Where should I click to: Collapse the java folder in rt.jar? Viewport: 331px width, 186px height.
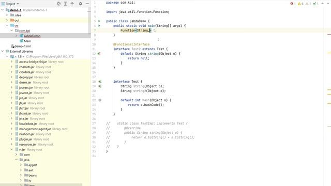click(x=16, y=160)
